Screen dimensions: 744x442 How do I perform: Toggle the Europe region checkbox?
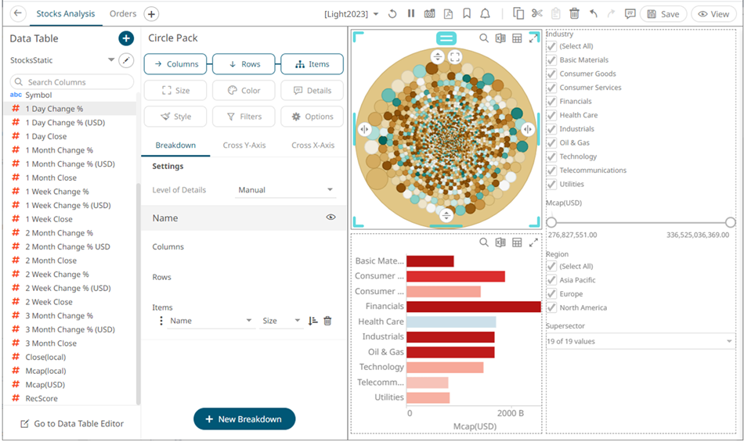pyautogui.click(x=551, y=294)
